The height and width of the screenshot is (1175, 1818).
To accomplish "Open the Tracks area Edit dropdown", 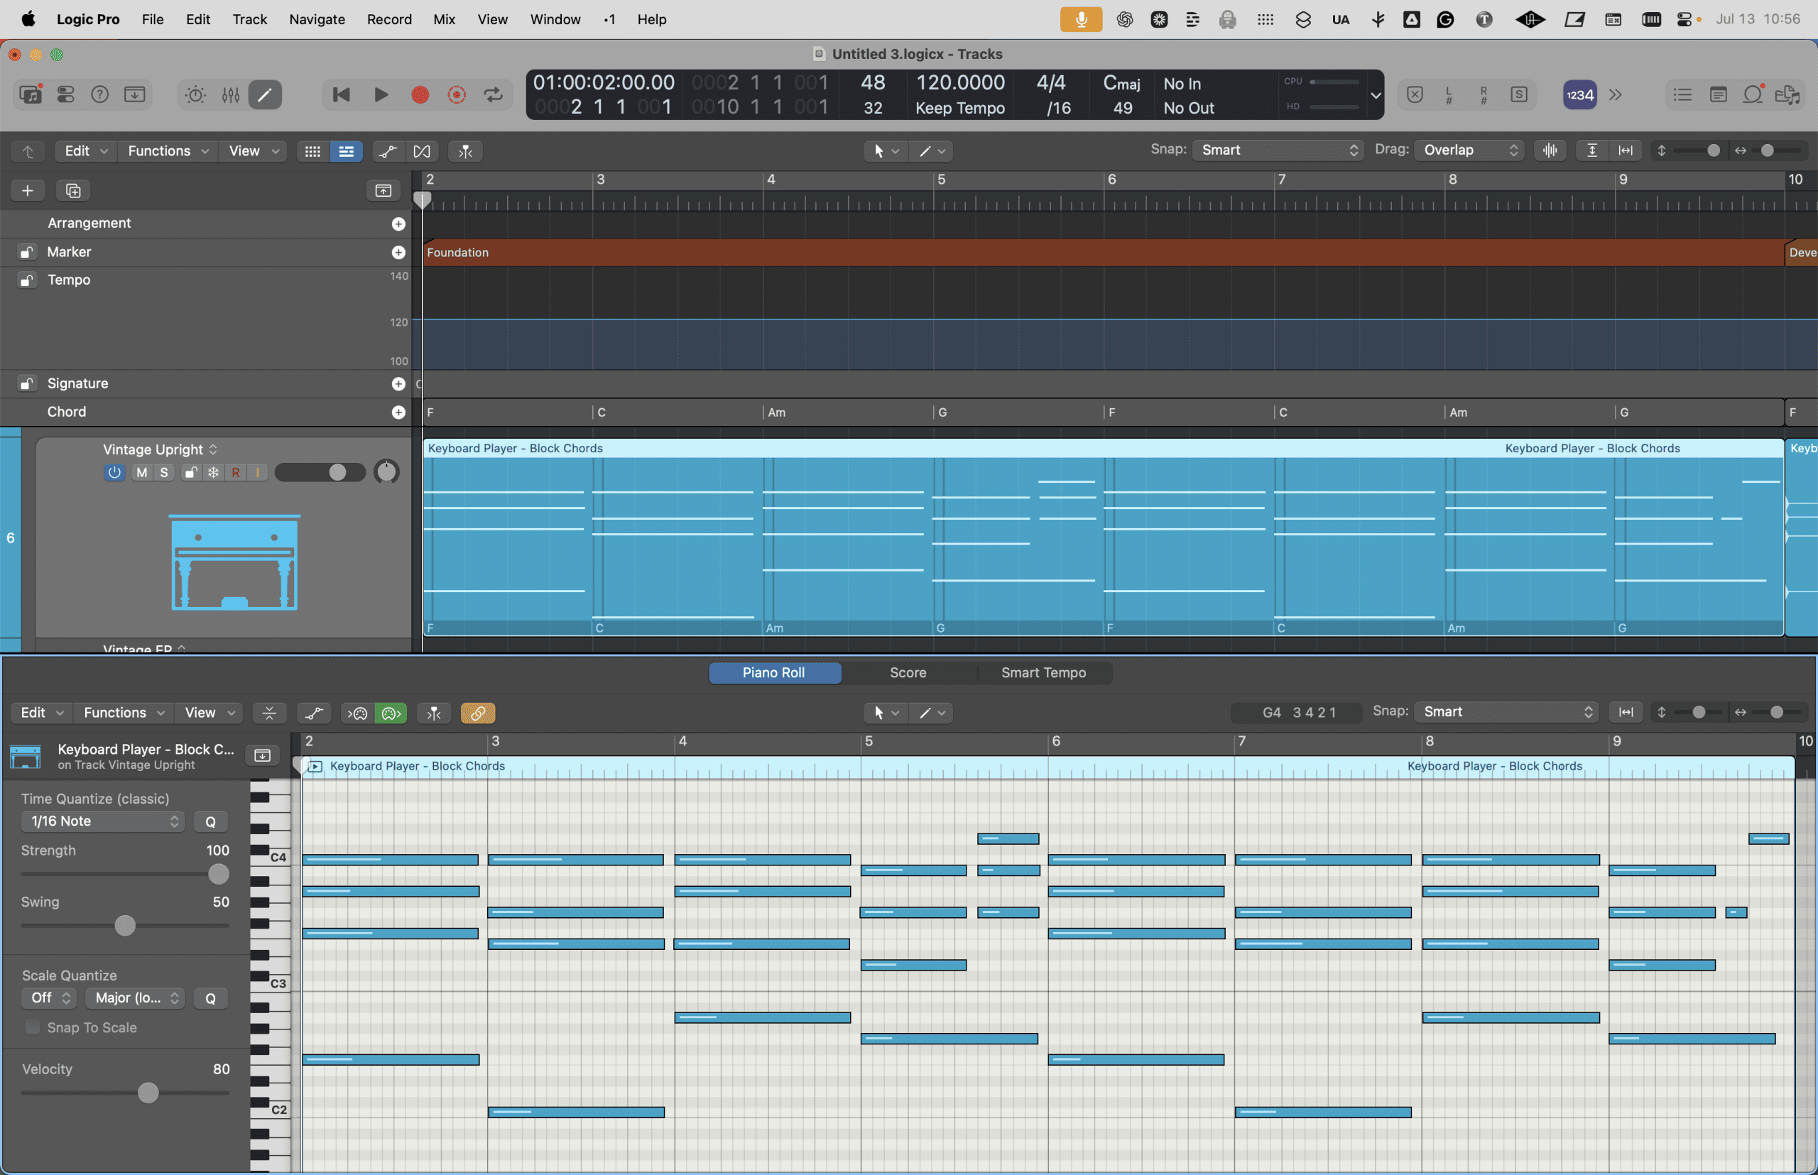I will pos(85,151).
